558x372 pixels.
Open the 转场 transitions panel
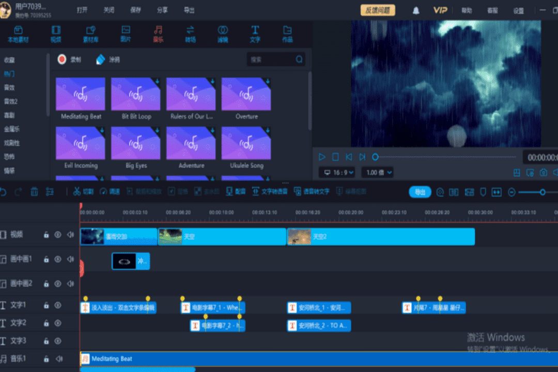click(x=190, y=34)
